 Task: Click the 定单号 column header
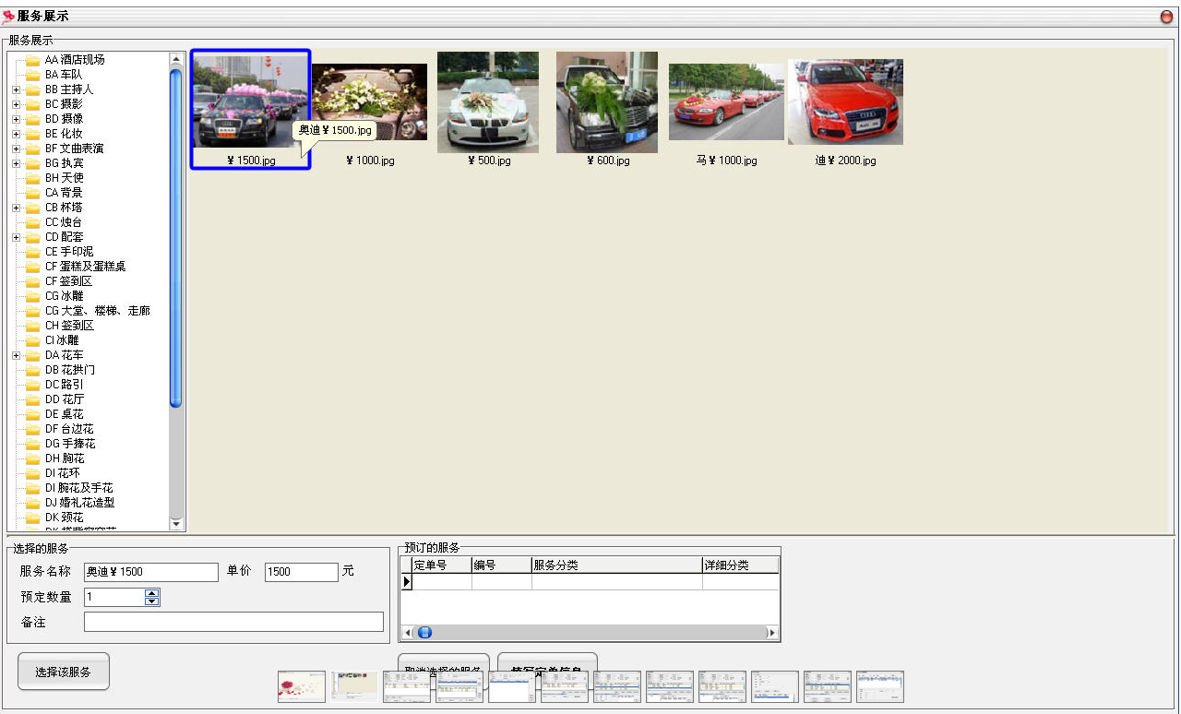click(x=442, y=565)
